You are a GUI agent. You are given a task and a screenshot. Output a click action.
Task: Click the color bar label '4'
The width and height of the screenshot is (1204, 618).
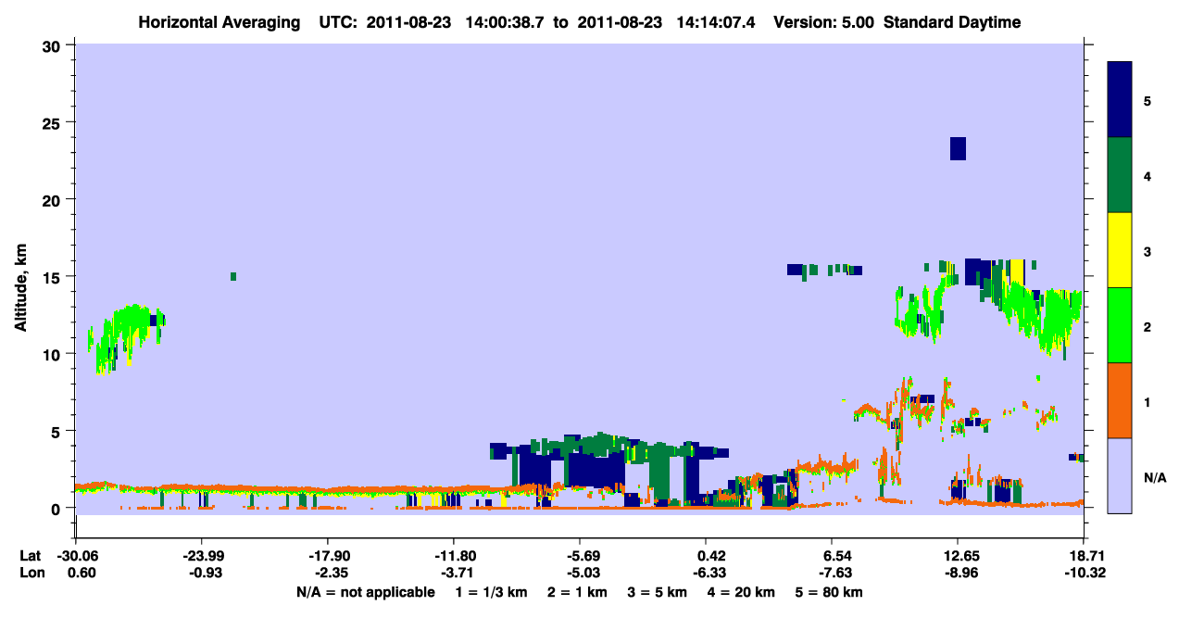pos(1148,175)
